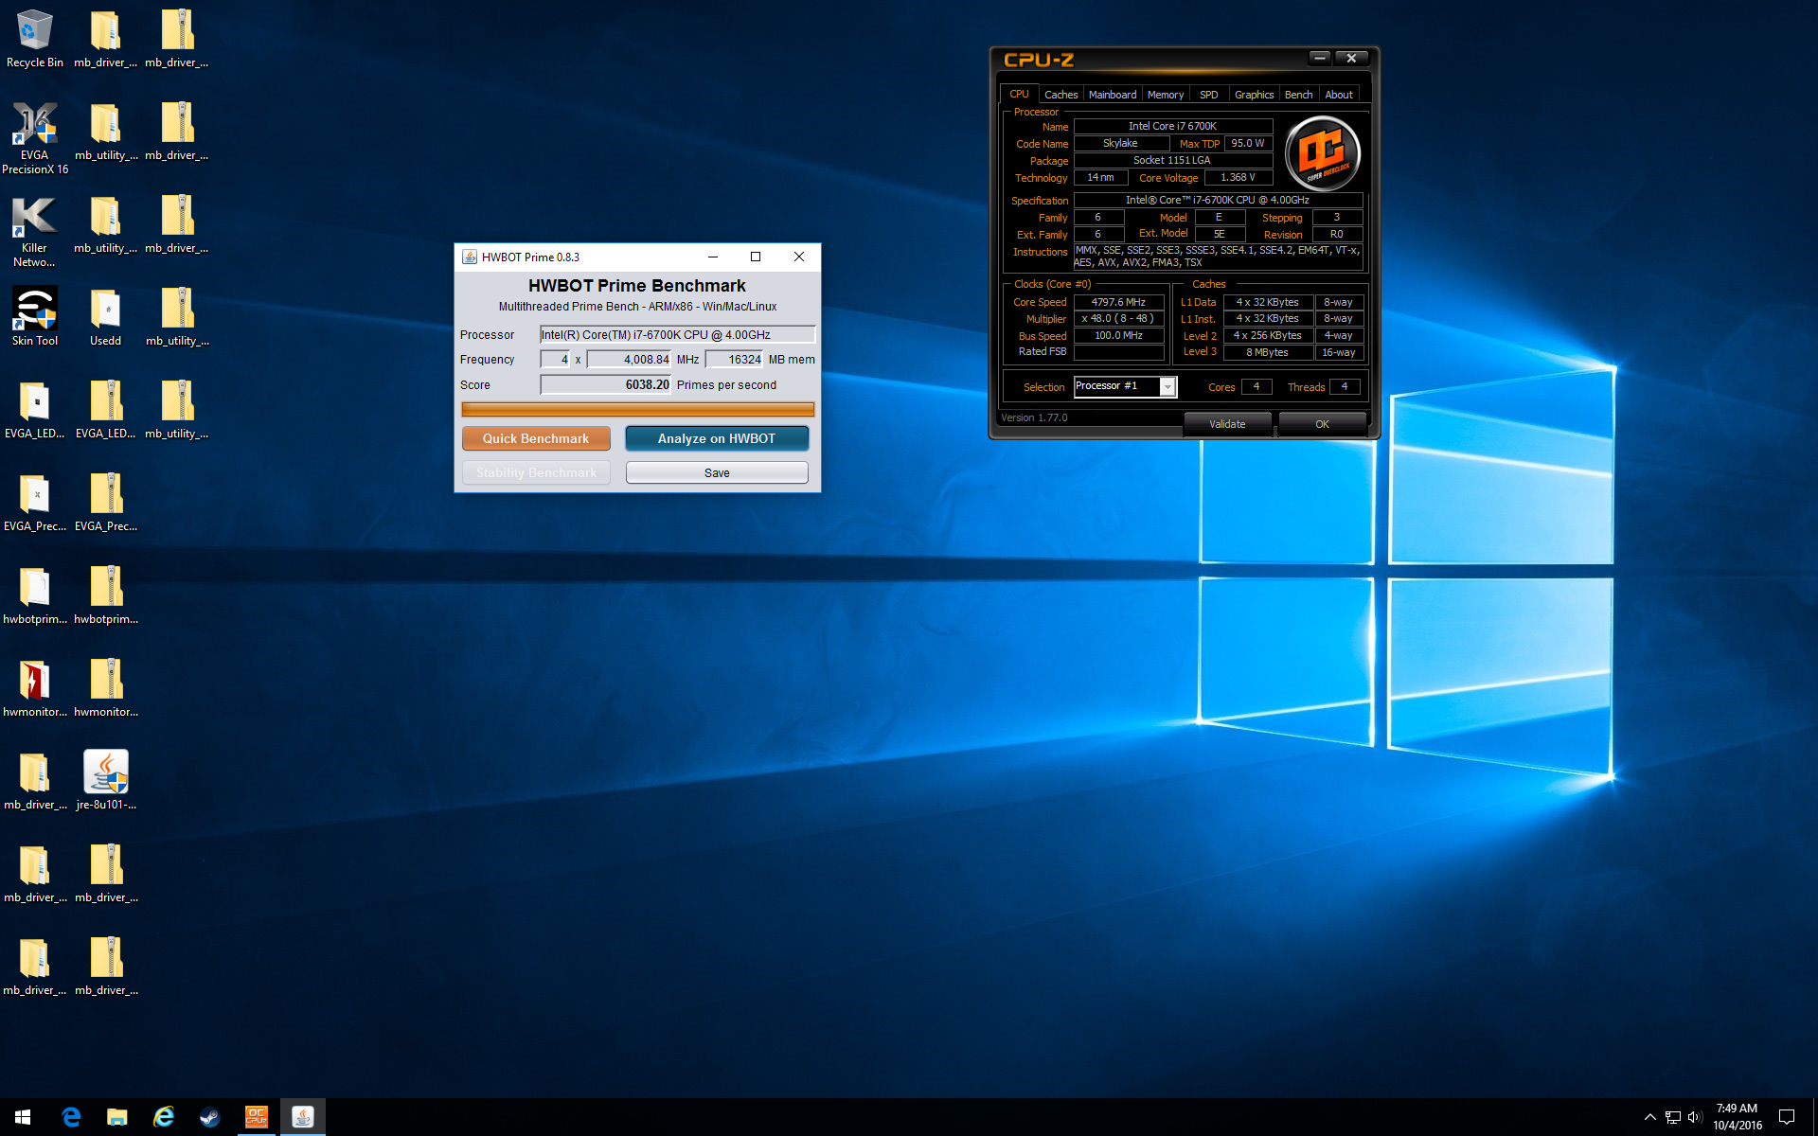Select the hwbotprime zip folder icon

pos(105,595)
